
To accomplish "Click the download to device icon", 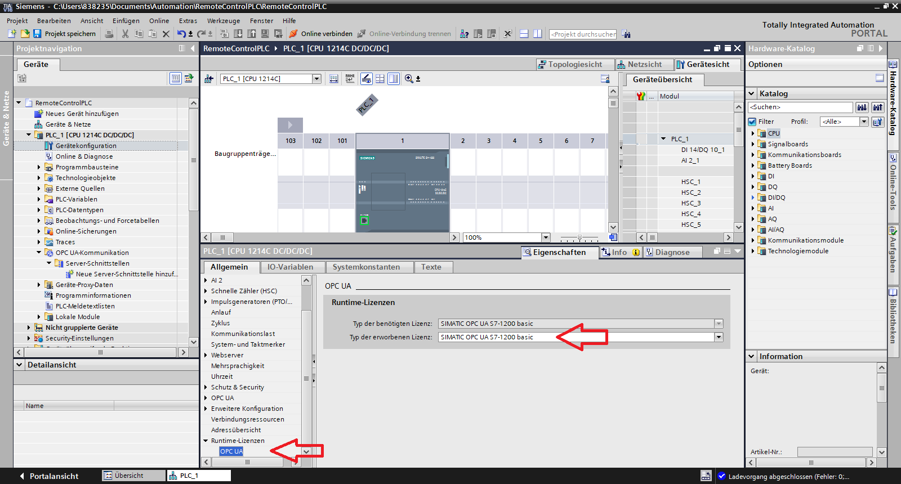I will pyautogui.click(x=238, y=34).
